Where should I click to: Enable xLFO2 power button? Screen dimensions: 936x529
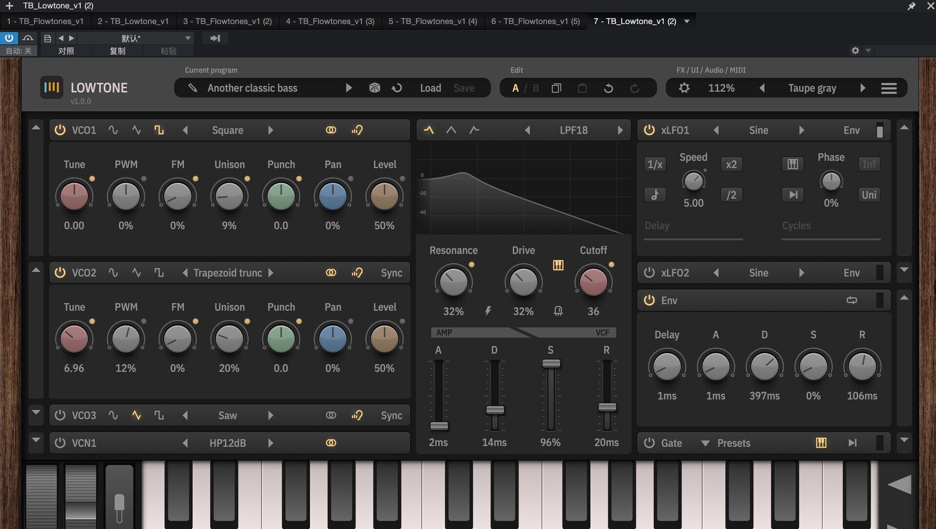(649, 273)
